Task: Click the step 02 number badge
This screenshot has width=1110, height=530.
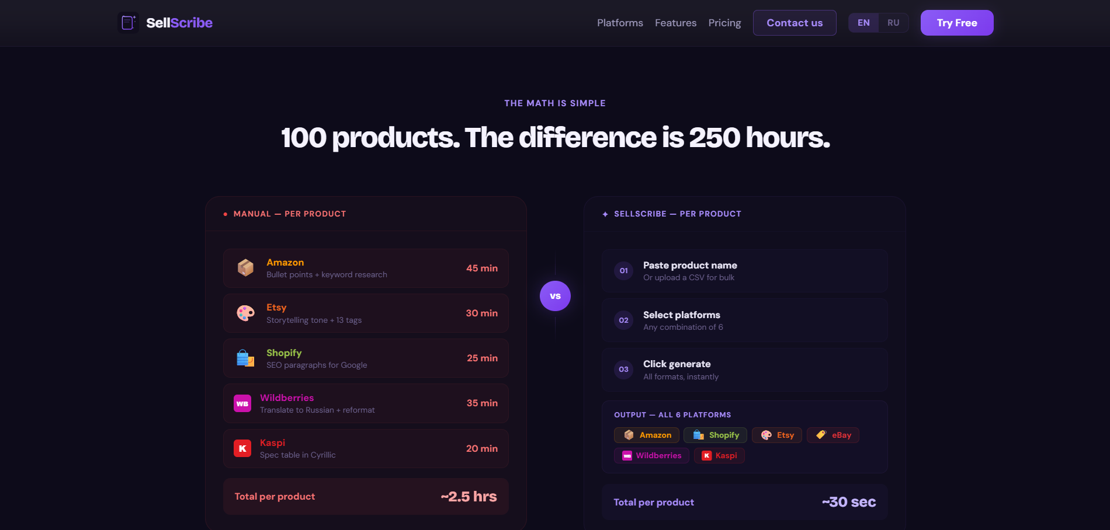Action: pyautogui.click(x=624, y=320)
